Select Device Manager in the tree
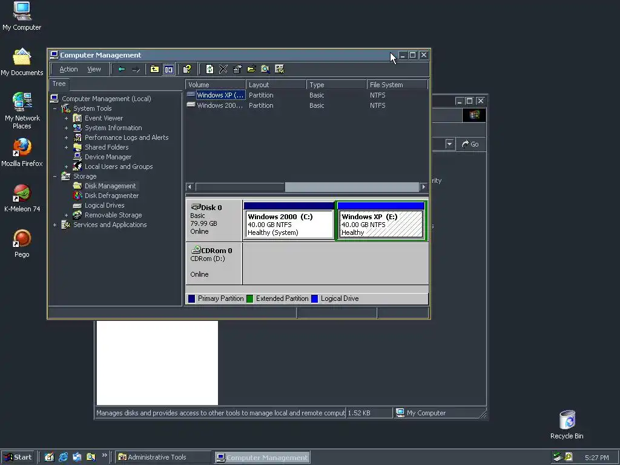620x465 pixels. point(108,157)
